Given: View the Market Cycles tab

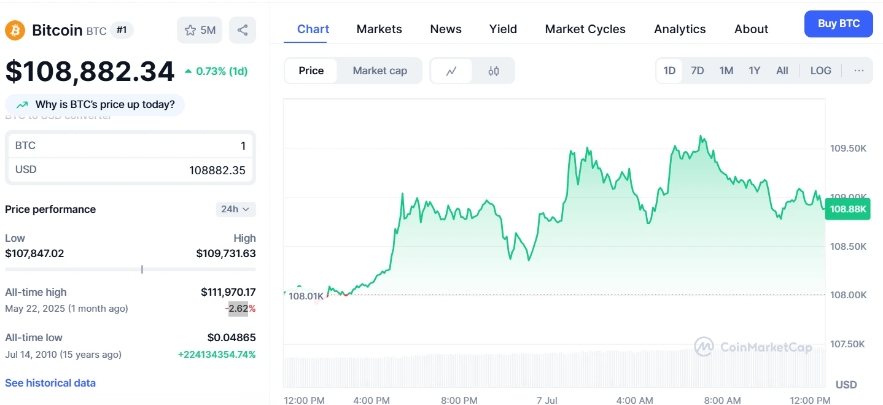Looking at the screenshot, I should point(585,29).
